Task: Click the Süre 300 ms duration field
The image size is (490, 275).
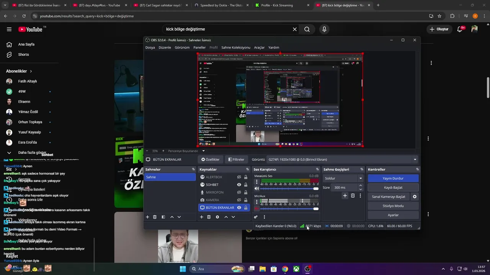Action: point(345,188)
